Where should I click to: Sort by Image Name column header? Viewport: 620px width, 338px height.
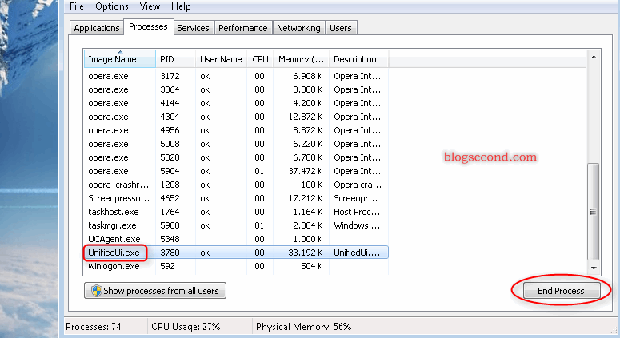(x=120, y=59)
